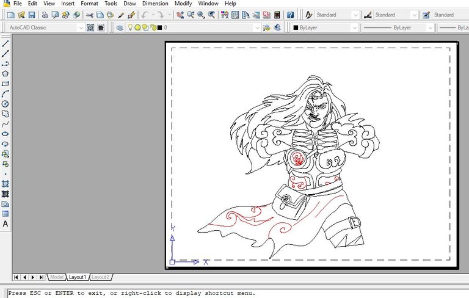Select the Rectangle tool

[5, 84]
